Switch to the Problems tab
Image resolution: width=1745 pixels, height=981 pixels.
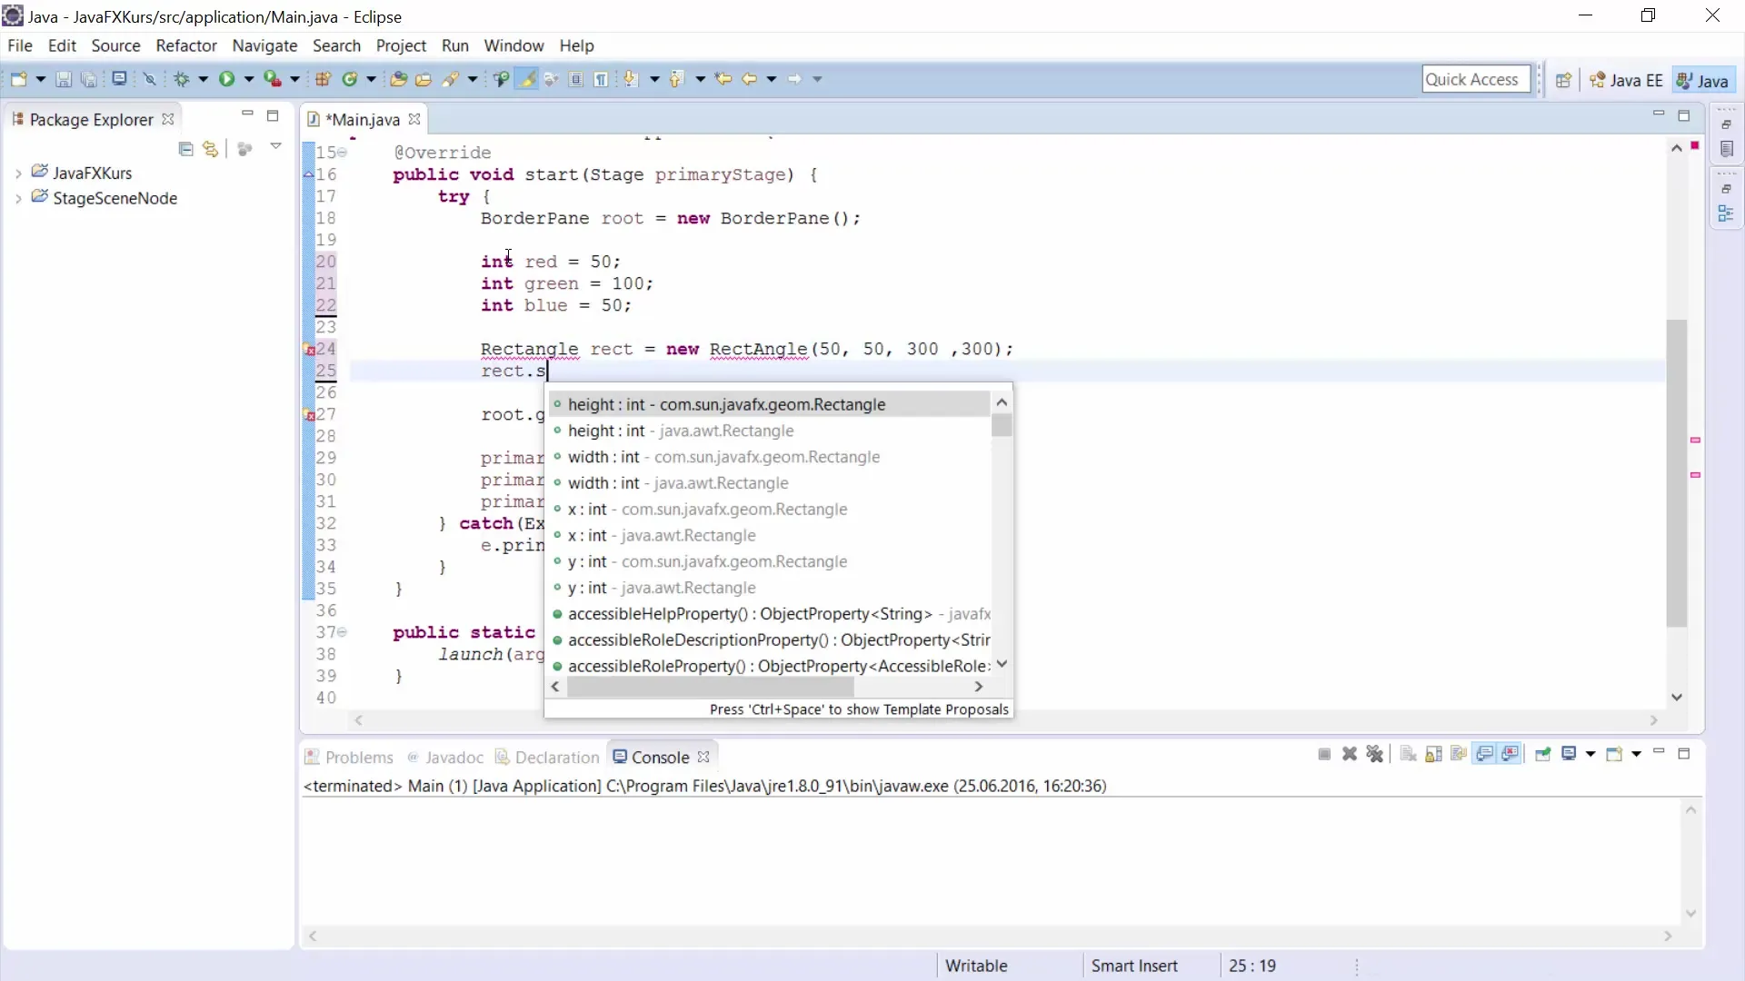pos(349,758)
